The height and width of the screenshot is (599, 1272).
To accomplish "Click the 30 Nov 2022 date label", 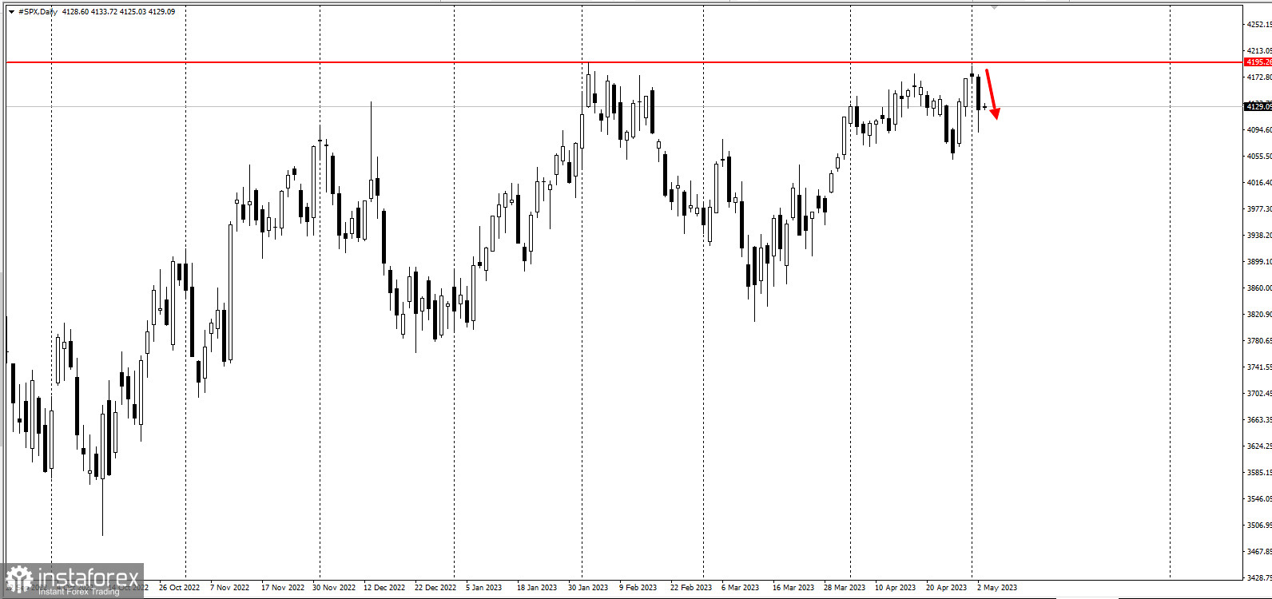I will pyautogui.click(x=334, y=588).
